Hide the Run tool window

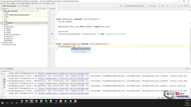tap(190, 69)
